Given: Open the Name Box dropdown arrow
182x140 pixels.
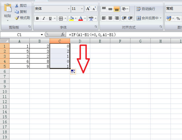Looking at the screenshot, I should coord(42,35).
